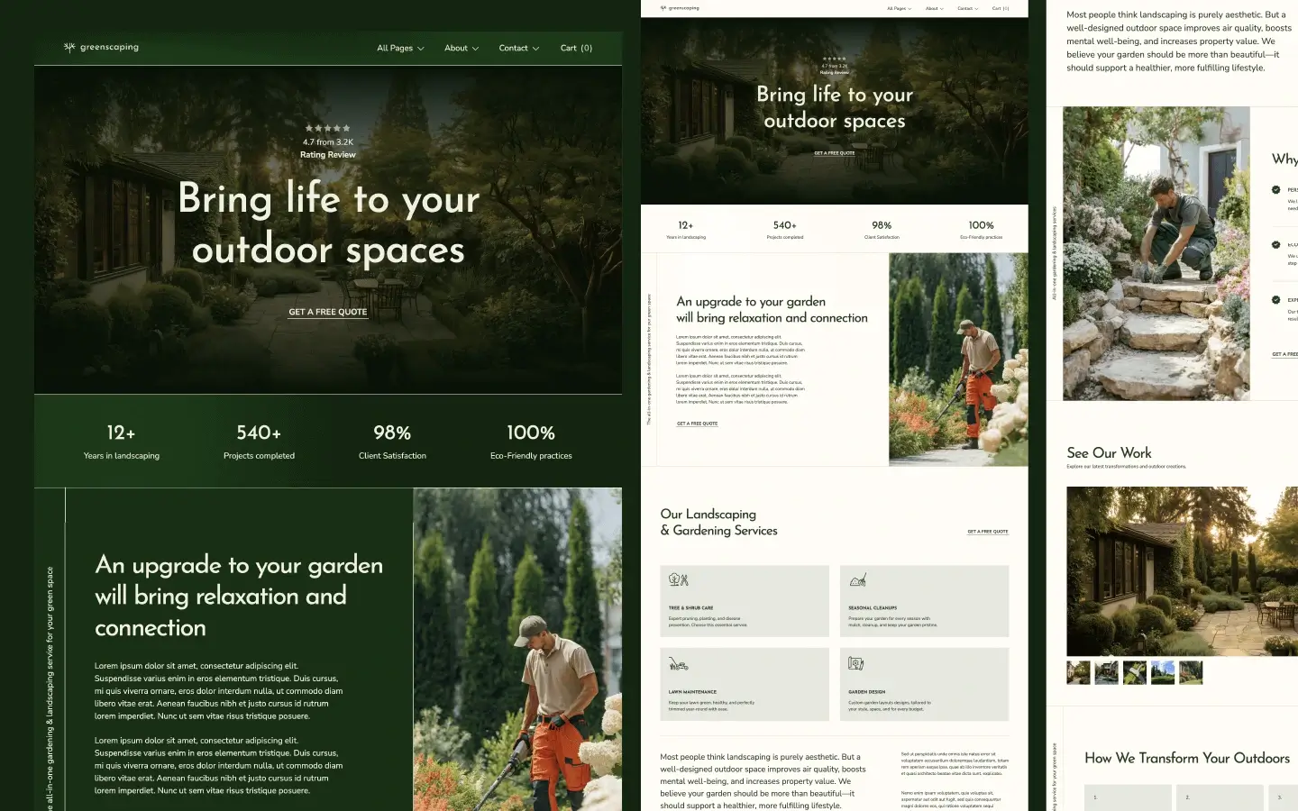Open About dropdown in dark header

(462, 48)
